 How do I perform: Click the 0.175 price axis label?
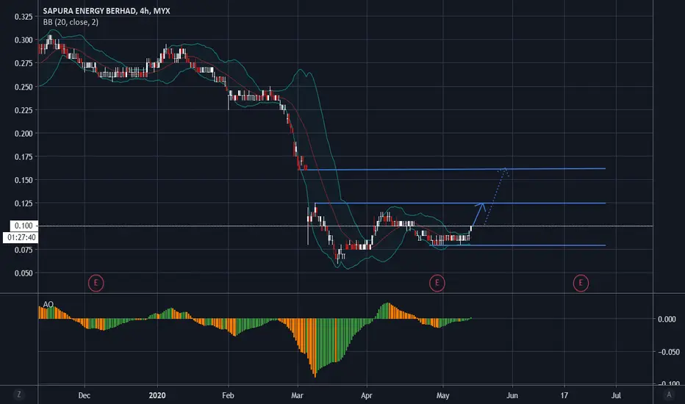(x=24, y=156)
